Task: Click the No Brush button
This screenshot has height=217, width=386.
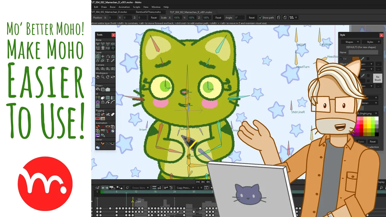Action: 378,78
